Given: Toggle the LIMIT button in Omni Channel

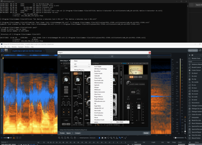Looking at the screenshot, I should click(133, 92).
